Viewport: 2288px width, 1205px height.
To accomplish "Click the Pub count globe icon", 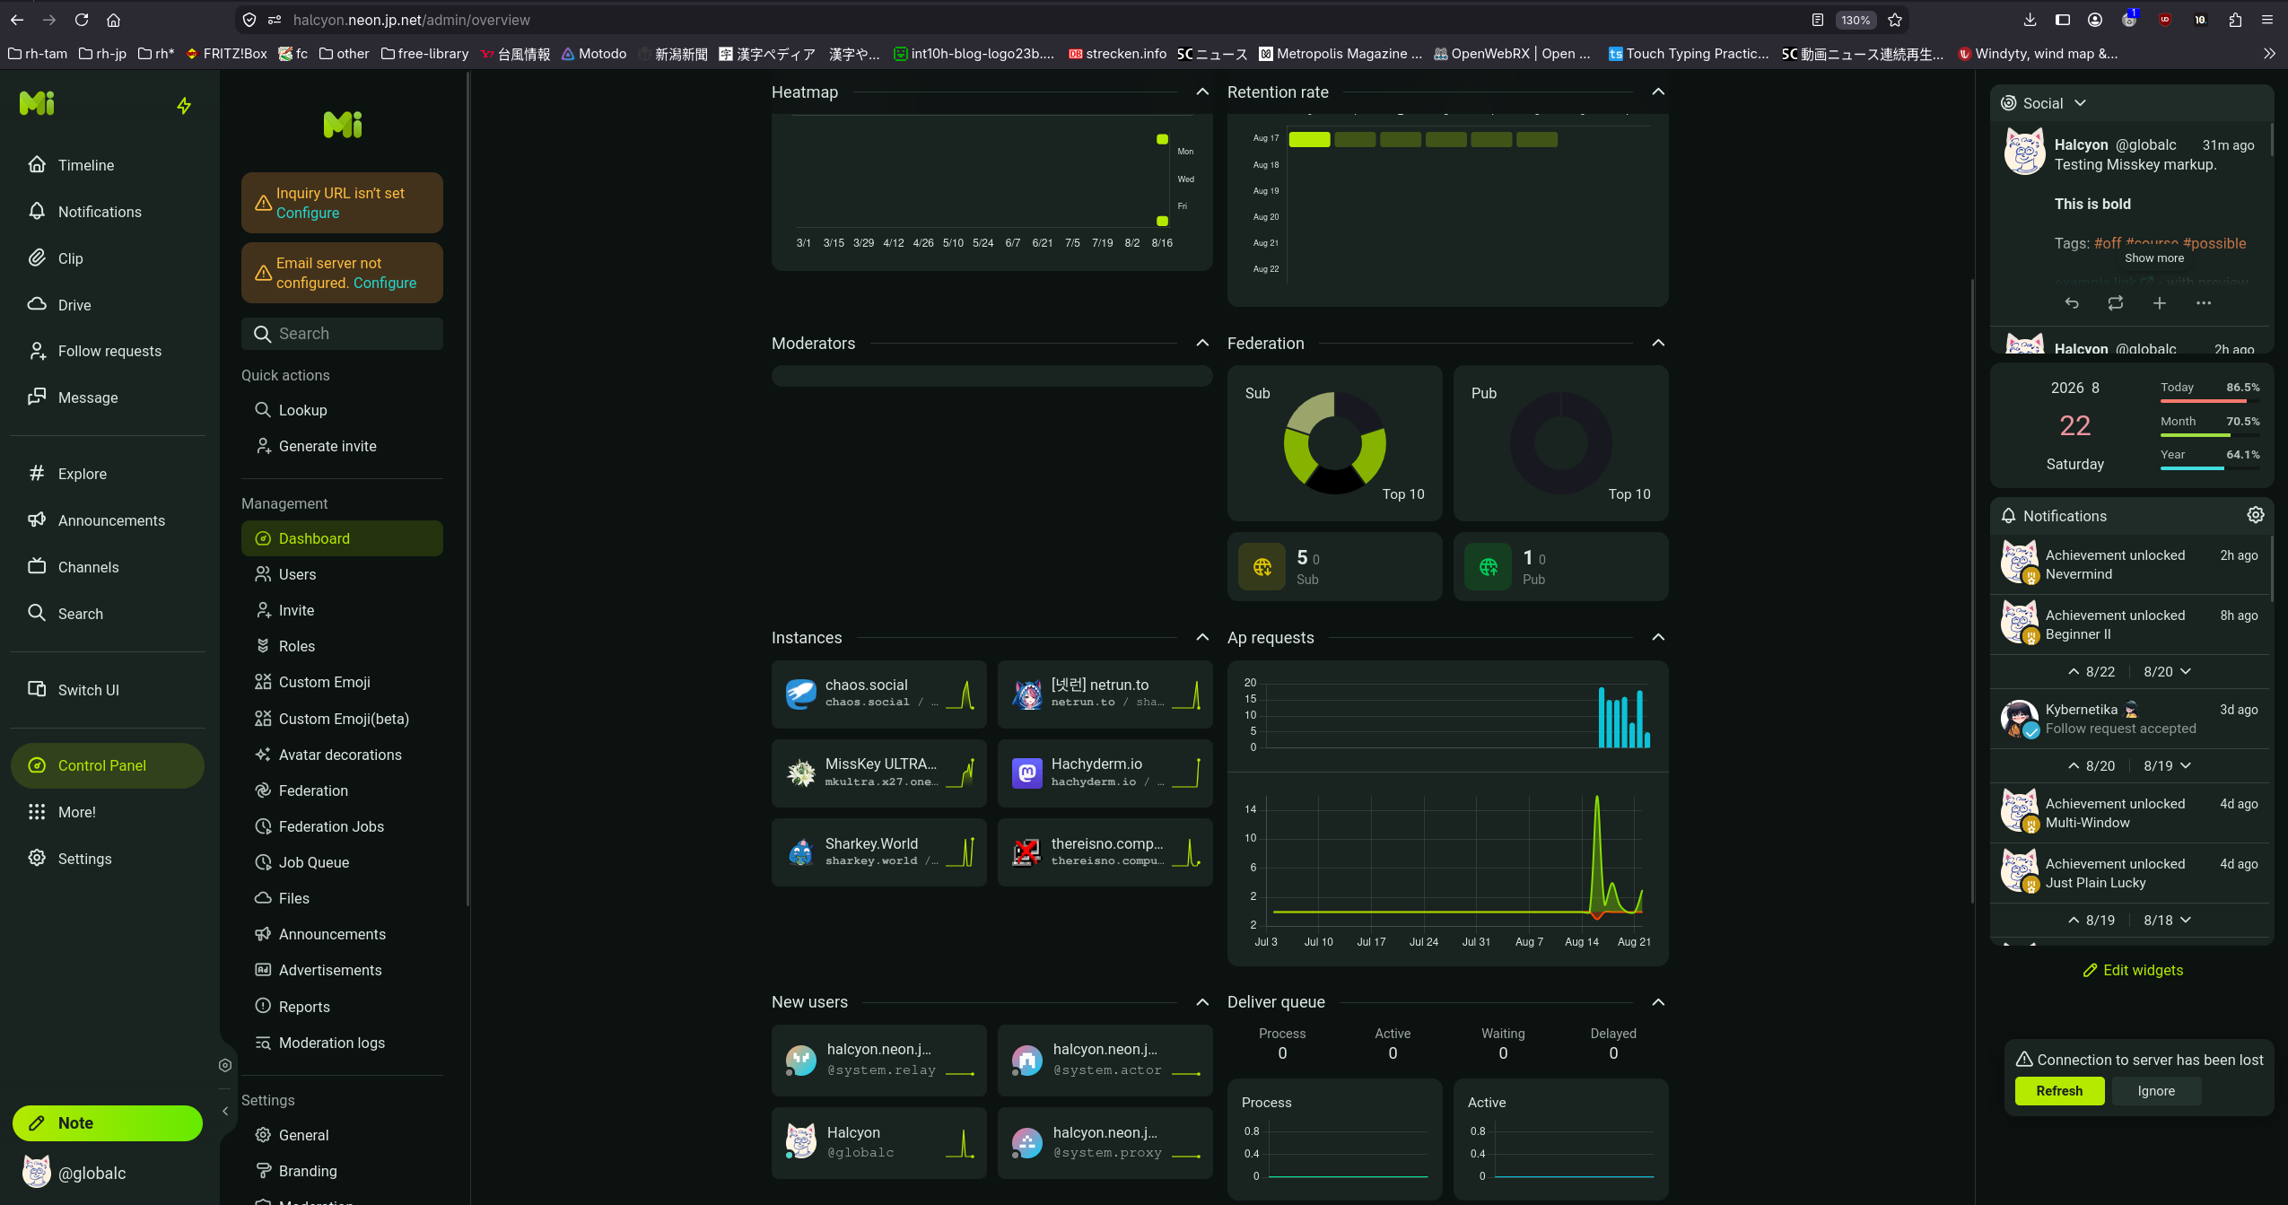I will pos(1489,567).
